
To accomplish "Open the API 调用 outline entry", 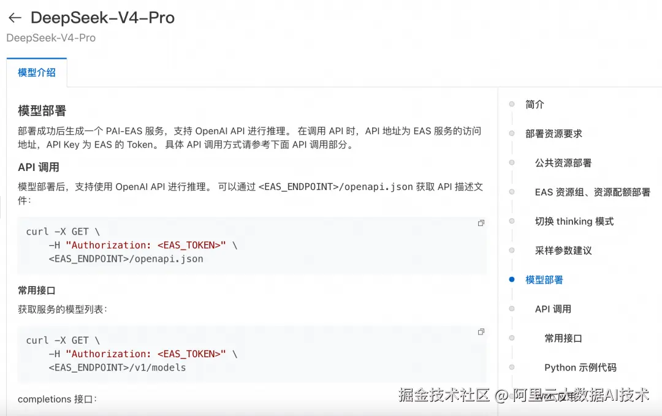I will [x=553, y=309].
